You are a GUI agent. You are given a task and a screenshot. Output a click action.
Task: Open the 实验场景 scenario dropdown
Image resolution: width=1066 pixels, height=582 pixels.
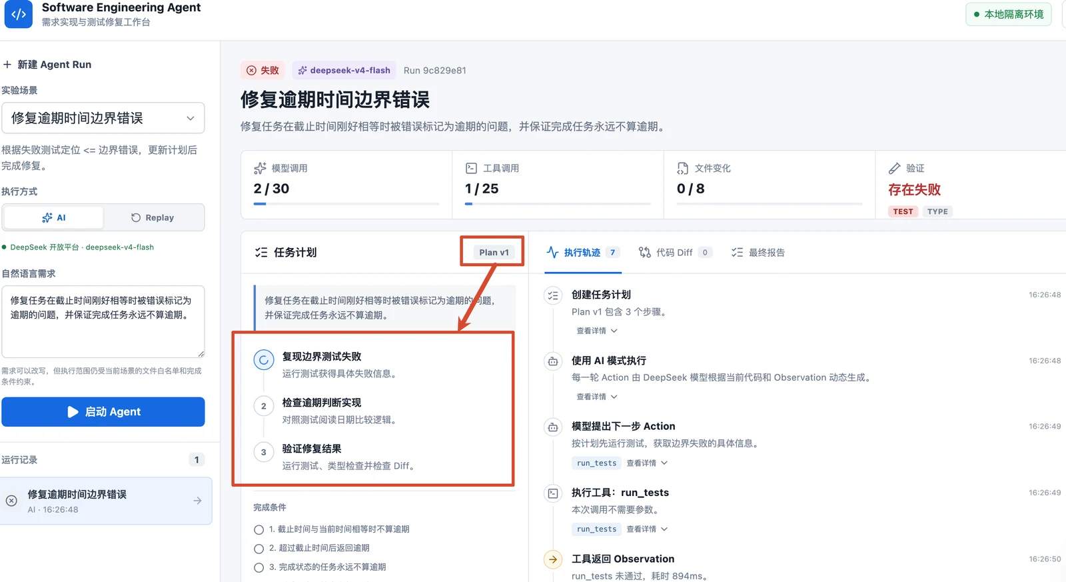pyautogui.click(x=103, y=118)
